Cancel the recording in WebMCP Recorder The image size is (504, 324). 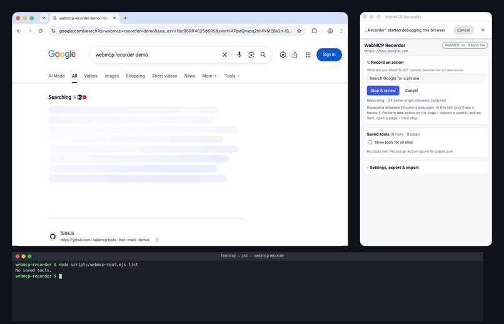pos(411,91)
